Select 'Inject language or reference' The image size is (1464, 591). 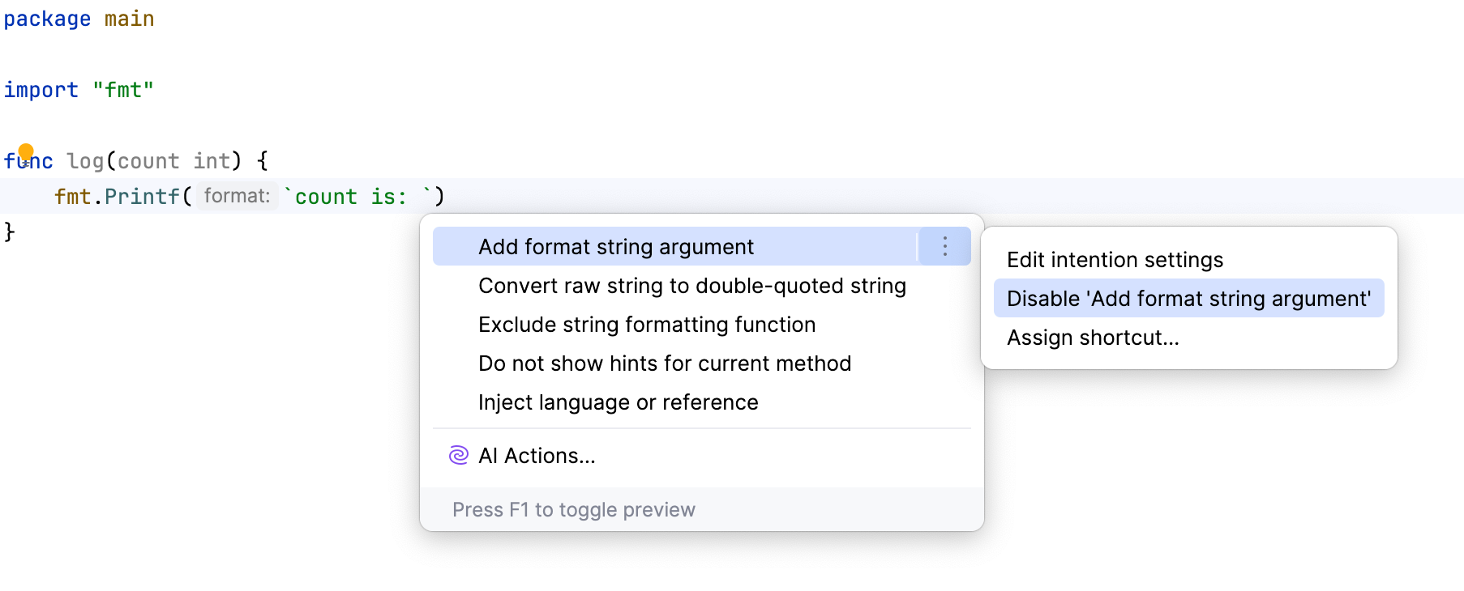619,402
